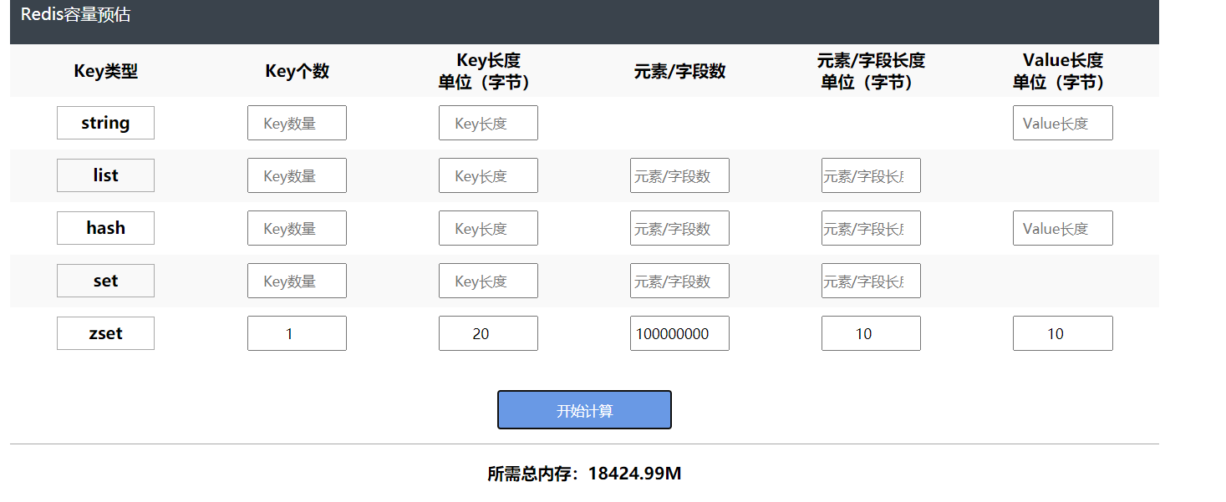Focus the set row 元素/字段数 field
The image size is (1226, 502).
click(679, 281)
